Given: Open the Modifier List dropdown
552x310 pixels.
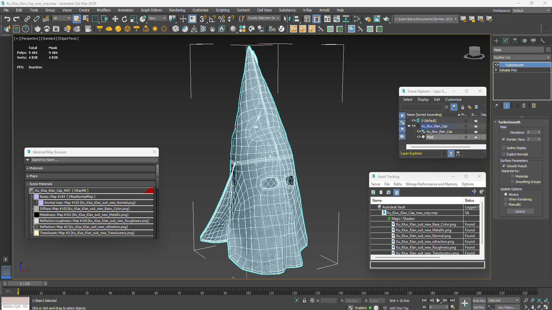Looking at the screenshot, I should (x=522, y=57).
